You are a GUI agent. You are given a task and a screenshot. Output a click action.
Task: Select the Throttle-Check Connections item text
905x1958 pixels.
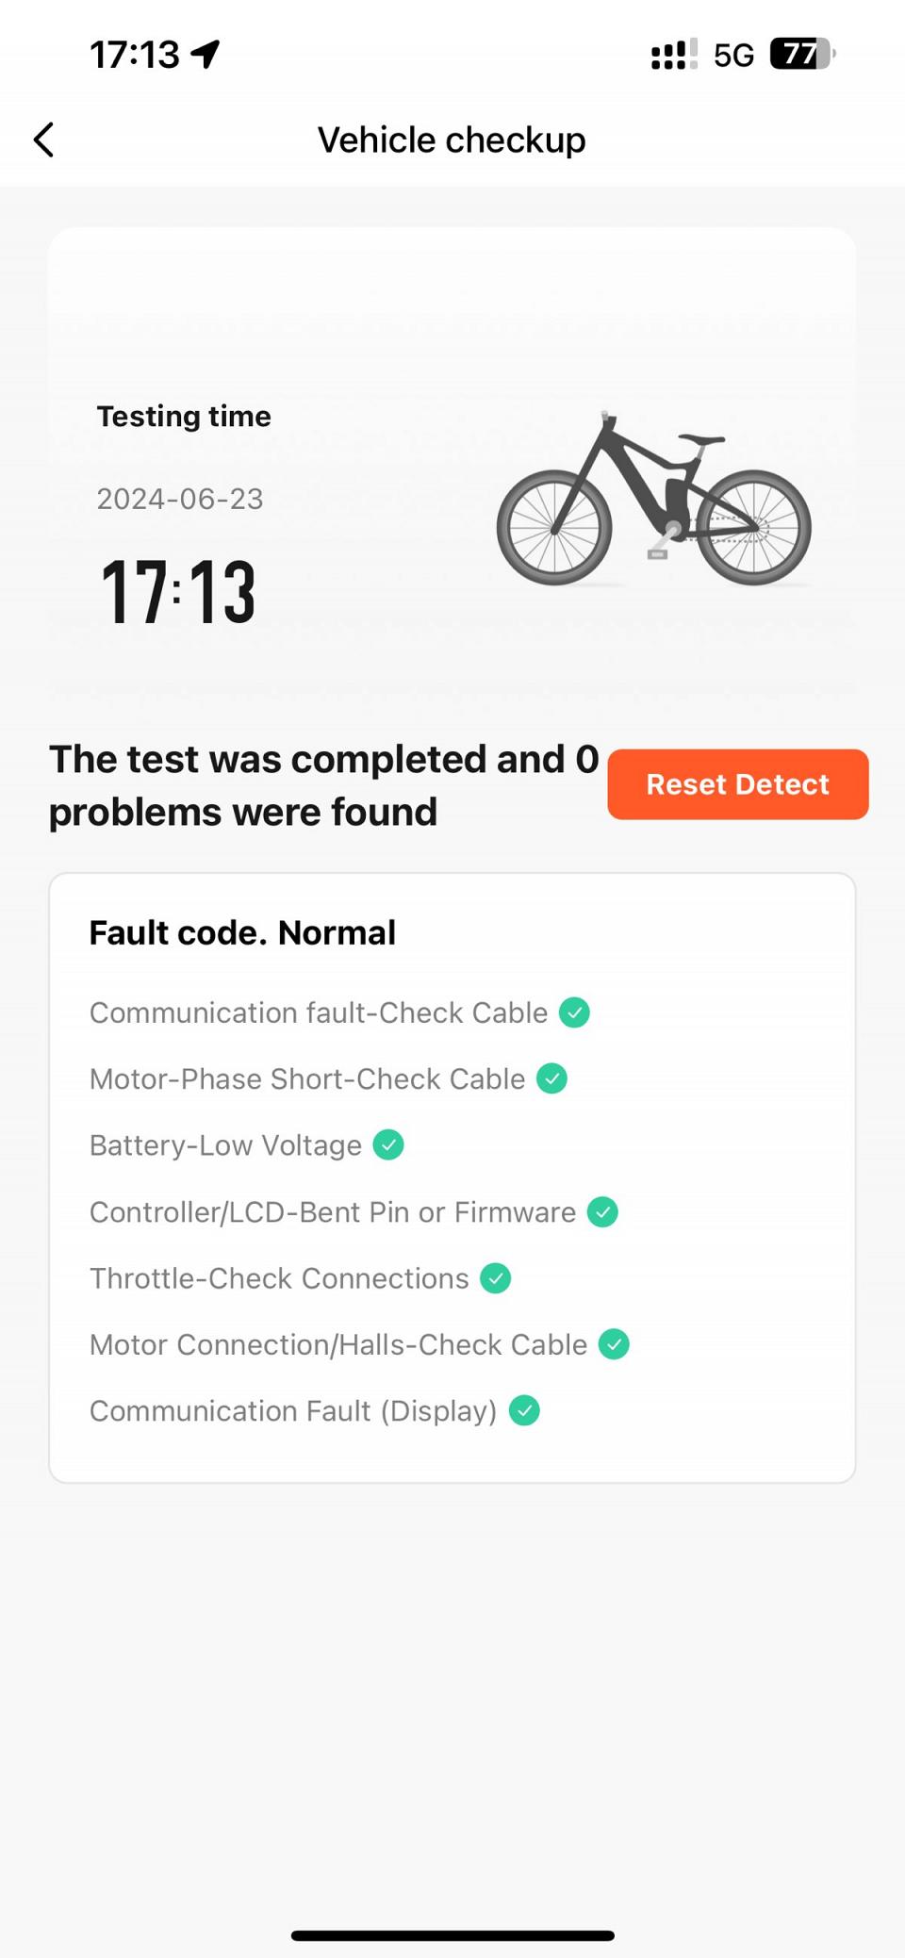coord(279,1278)
